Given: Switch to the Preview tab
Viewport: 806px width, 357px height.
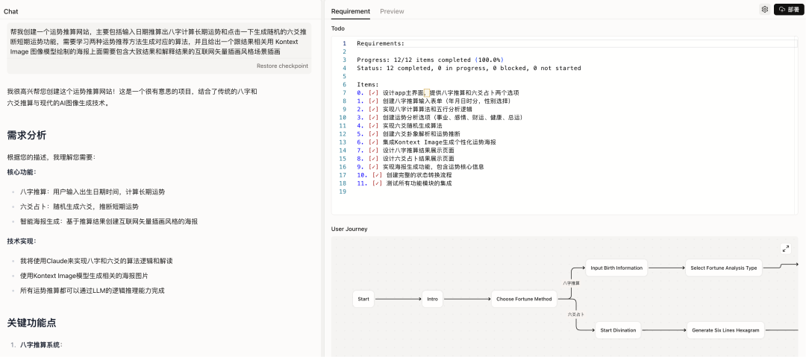Looking at the screenshot, I should pyautogui.click(x=393, y=11).
